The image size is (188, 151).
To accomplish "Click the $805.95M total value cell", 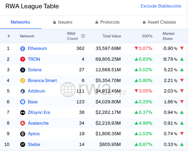I will 110,144.
